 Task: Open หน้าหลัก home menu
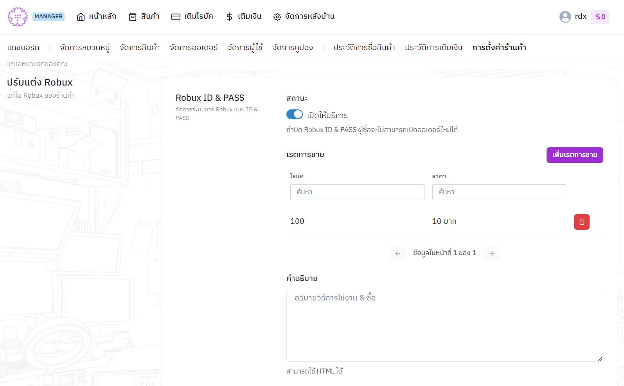pyautogui.click(x=97, y=16)
